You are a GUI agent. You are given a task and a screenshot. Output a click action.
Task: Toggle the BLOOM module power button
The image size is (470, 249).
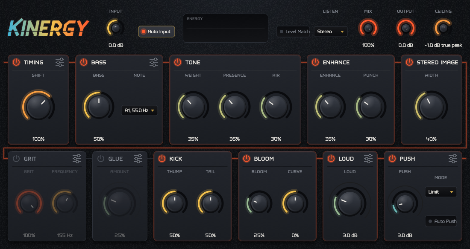click(x=247, y=159)
